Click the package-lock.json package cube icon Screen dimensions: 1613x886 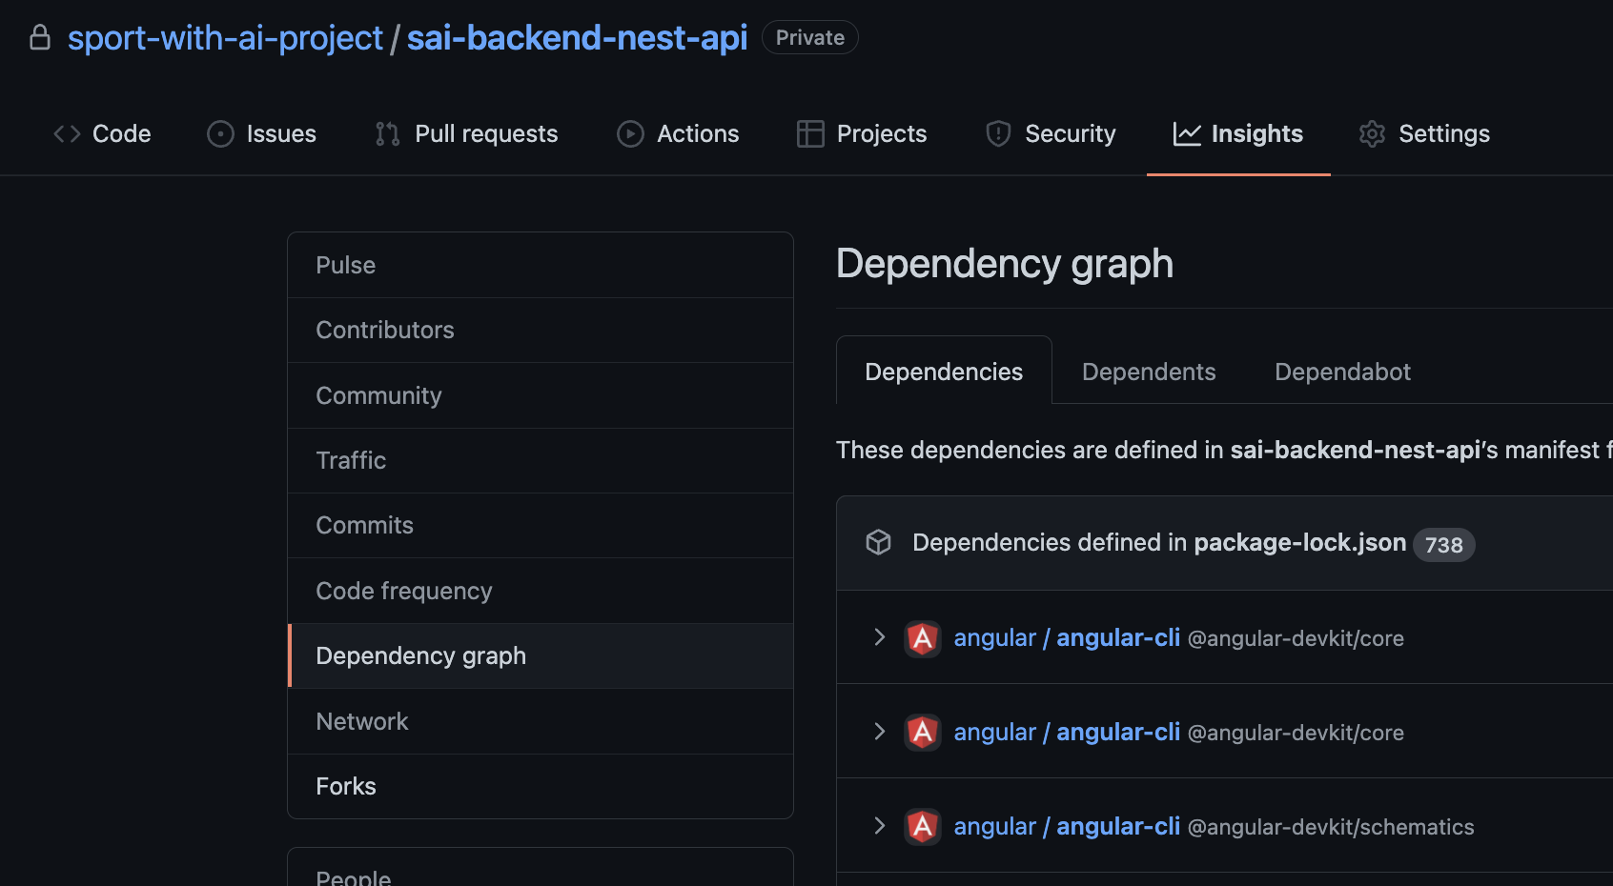pos(878,542)
